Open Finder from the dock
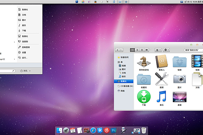 (59, 130)
